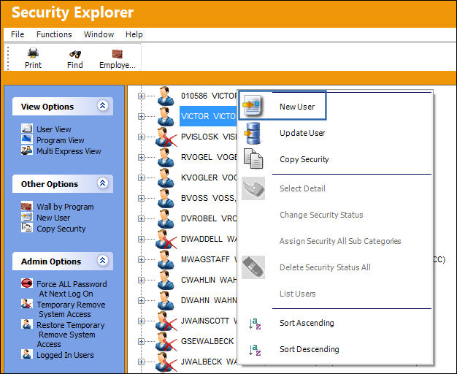Screen dimensions: 457x374
Task: Expand the PVISLOSK user tree node
Action: coord(141,137)
